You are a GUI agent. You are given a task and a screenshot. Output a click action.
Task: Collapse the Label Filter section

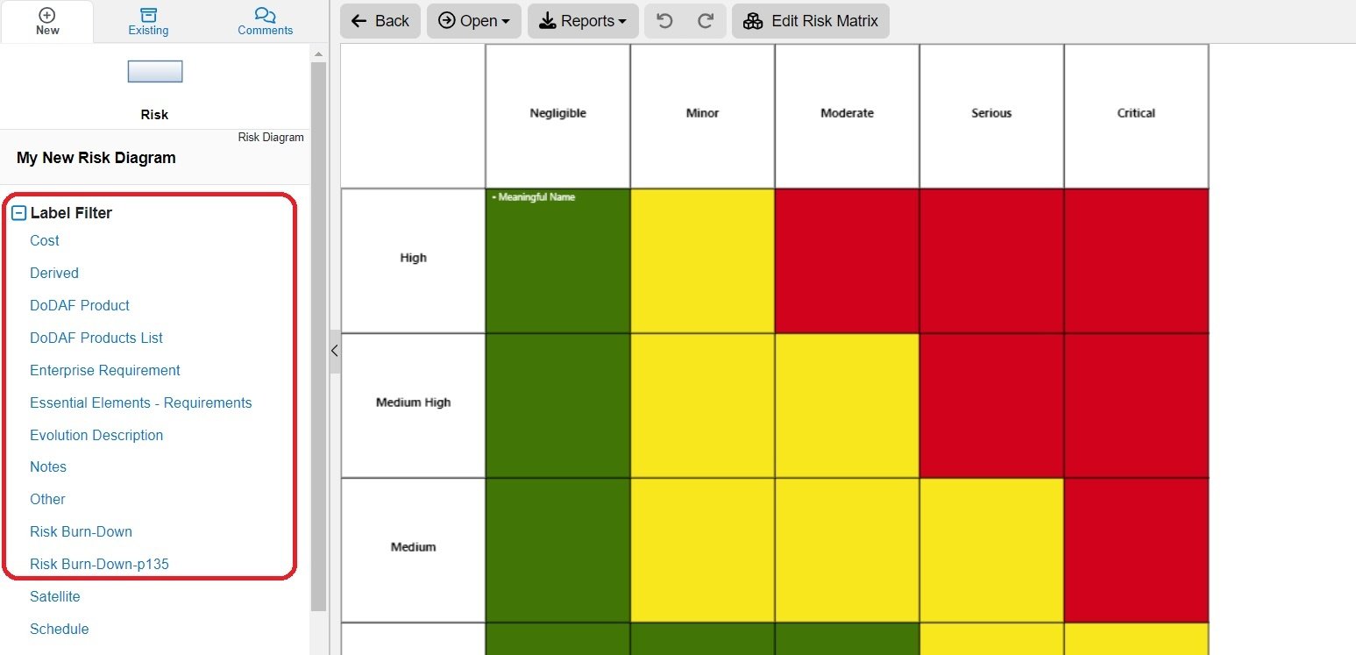17,212
